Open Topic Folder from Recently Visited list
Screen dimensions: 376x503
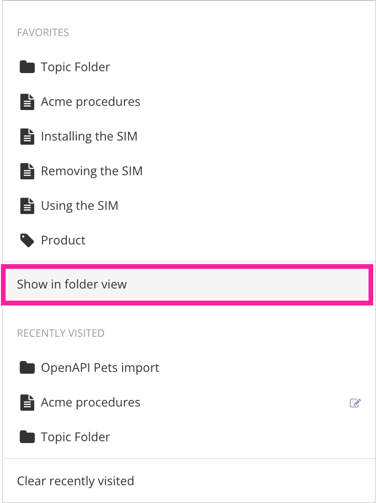[75, 436]
